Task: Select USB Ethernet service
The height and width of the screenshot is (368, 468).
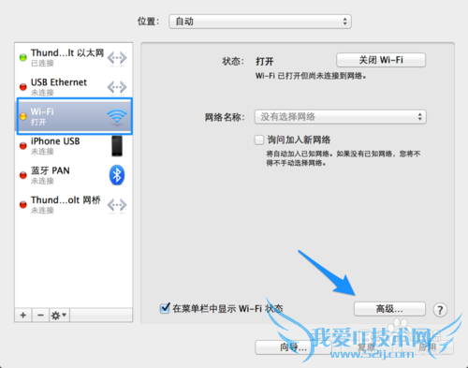Action: pyautogui.click(x=74, y=87)
